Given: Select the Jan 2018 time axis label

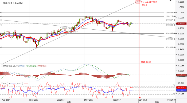Looking at the screenshot, I should (143, 100).
